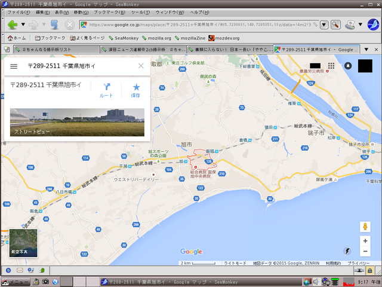
Task: Close the current tab with X
Action: pos(376,50)
